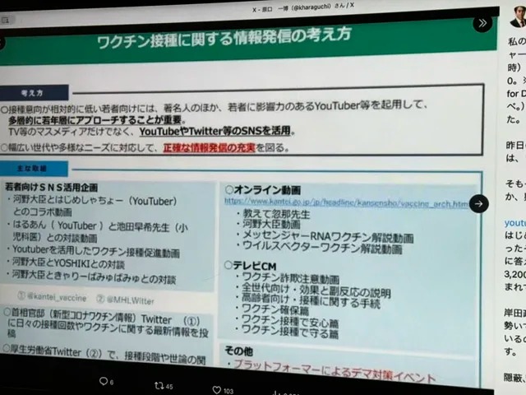The height and width of the screenshot is (395, 526).
Task: Click the repost icon showing 45
Action: point(164,386)
